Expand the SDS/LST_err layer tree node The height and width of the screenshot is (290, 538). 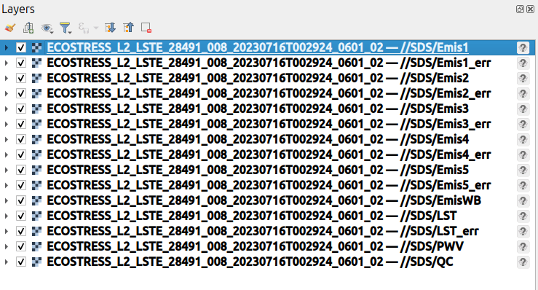[x=6, y=231]
